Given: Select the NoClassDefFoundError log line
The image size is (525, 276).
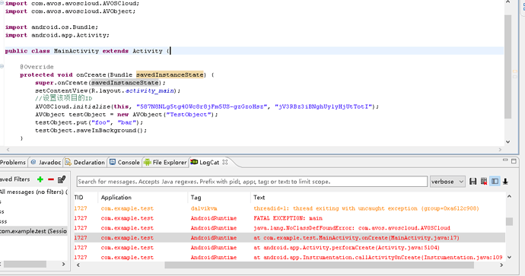Looking at the screenshot, I should click(290, 228).
